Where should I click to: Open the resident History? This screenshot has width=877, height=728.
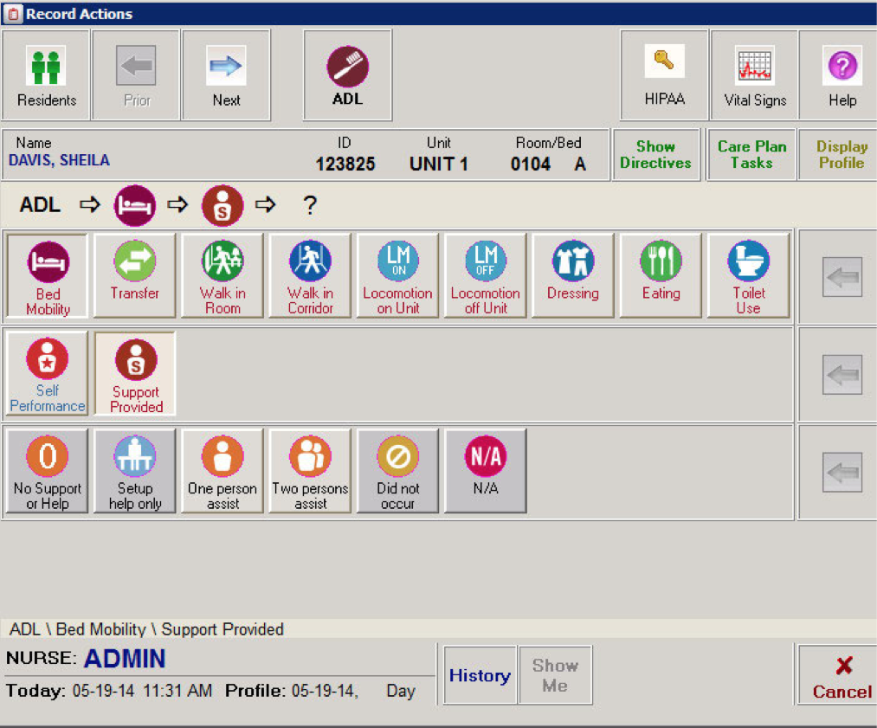[480, 675]
